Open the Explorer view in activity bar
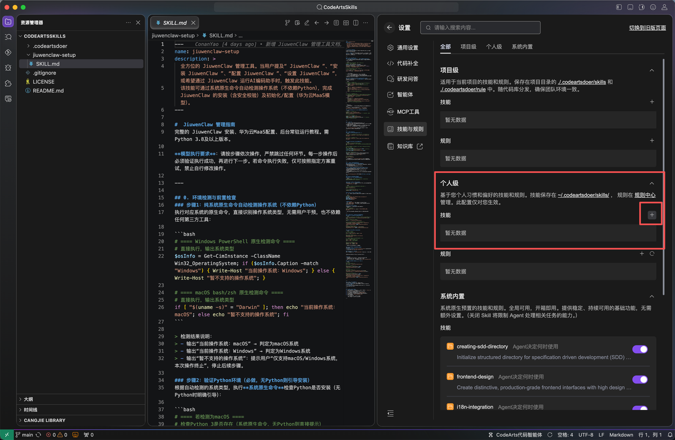This screenshot has width=675, height=440. click(x=8, y=22)
